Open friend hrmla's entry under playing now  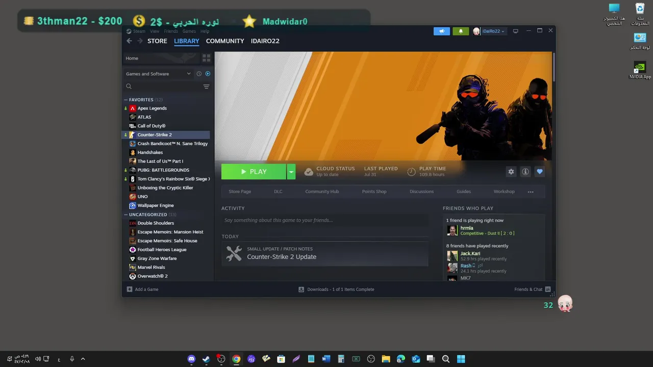pos(493,230)
